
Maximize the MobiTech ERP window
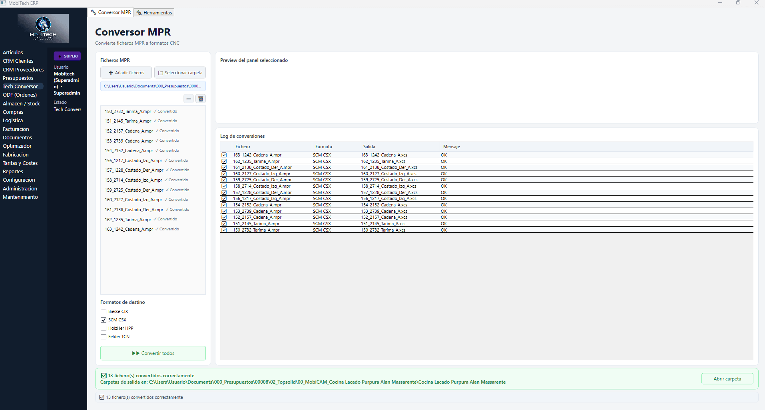[x=738, y=3]
